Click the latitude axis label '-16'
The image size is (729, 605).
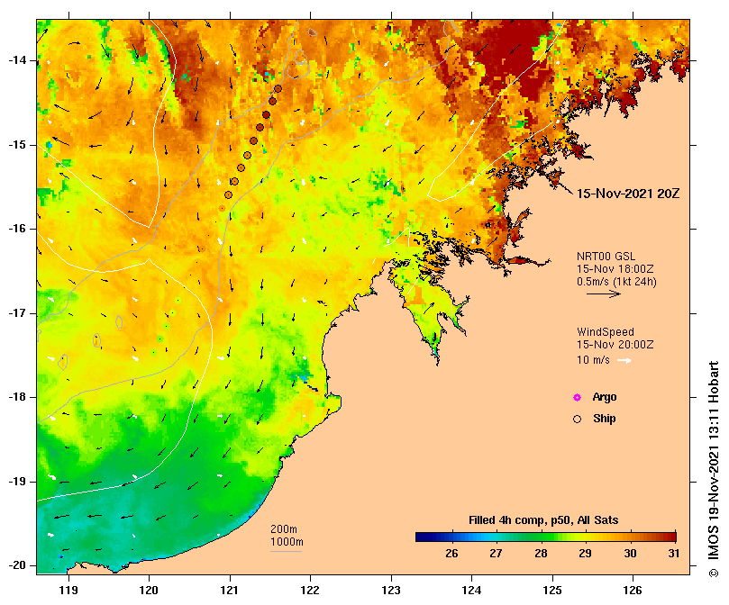(17, 229)
